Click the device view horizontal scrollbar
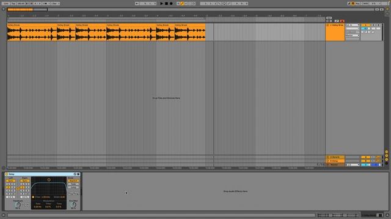The height and width of the screenshot is (219, 391). (161, 215)
